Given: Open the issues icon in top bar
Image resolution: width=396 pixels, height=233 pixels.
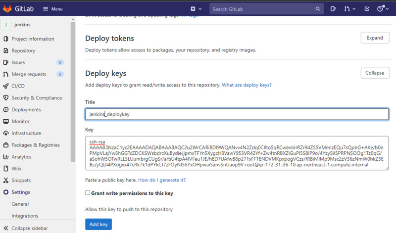Looking at the screenshot, I should (333, 9).
